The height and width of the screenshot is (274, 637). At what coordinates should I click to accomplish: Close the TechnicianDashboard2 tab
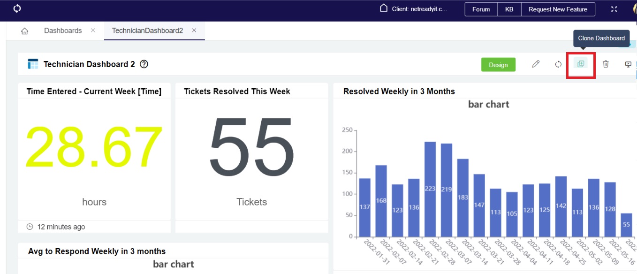pyautogui.click(x=194, y=30)
